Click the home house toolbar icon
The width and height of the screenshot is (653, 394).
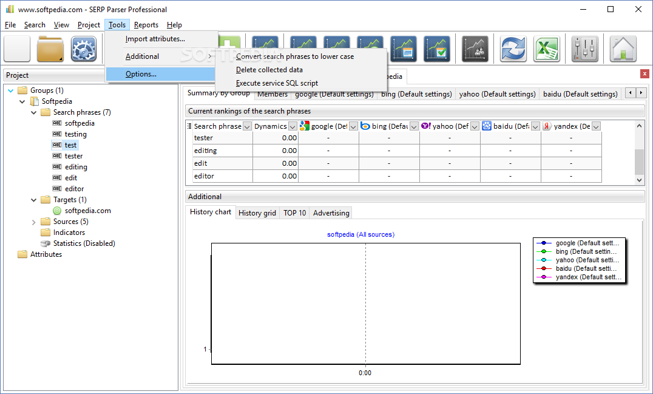pyautogui.click(x=623, y=49)
